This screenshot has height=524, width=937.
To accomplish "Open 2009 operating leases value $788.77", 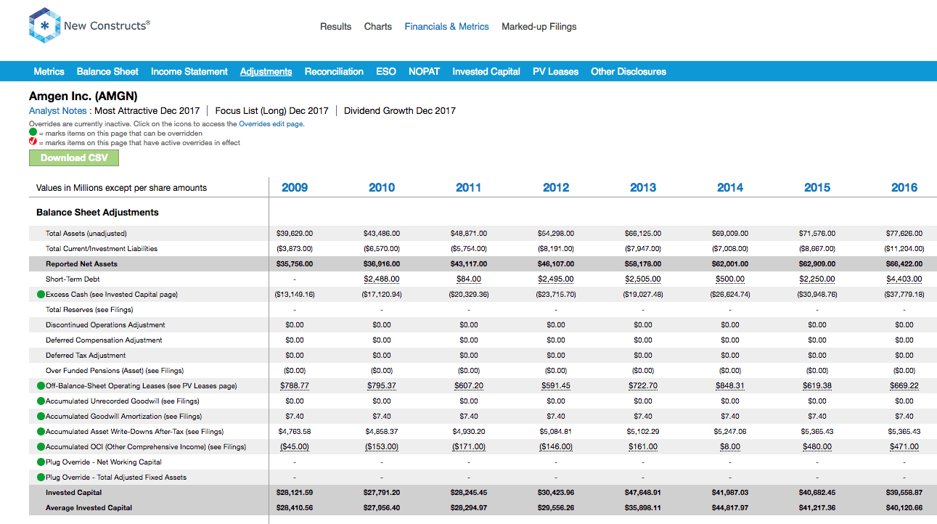I will (295, 386).
